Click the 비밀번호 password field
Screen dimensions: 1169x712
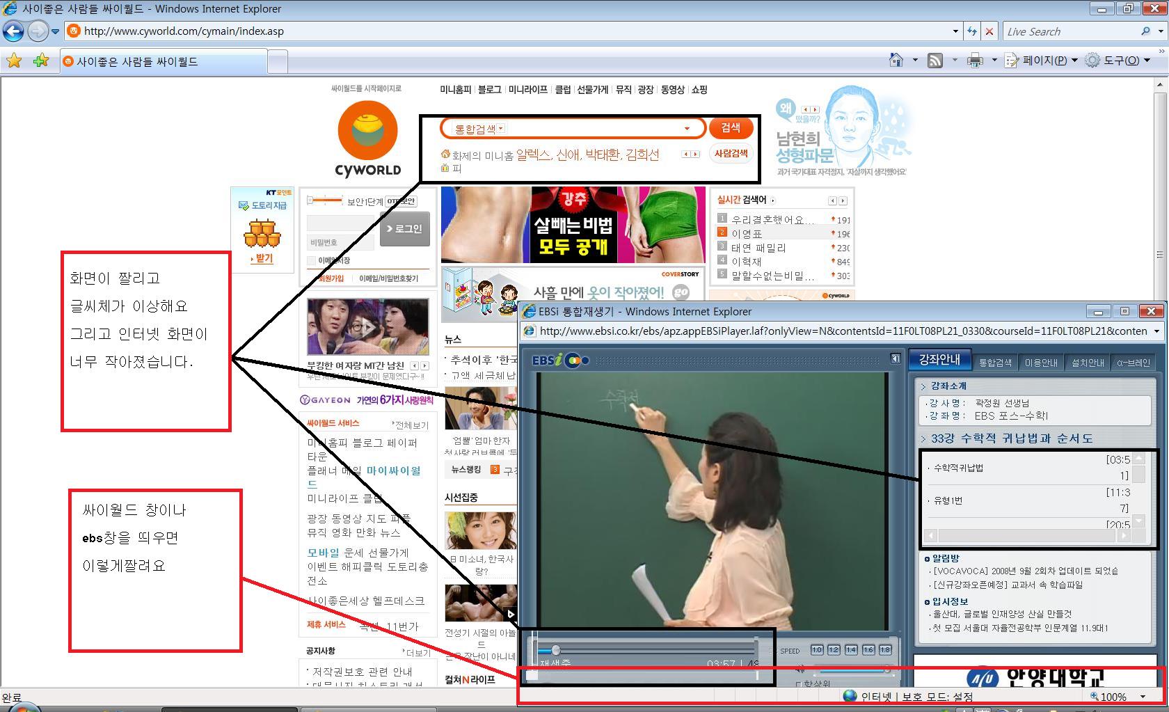(x=341, y=242)
